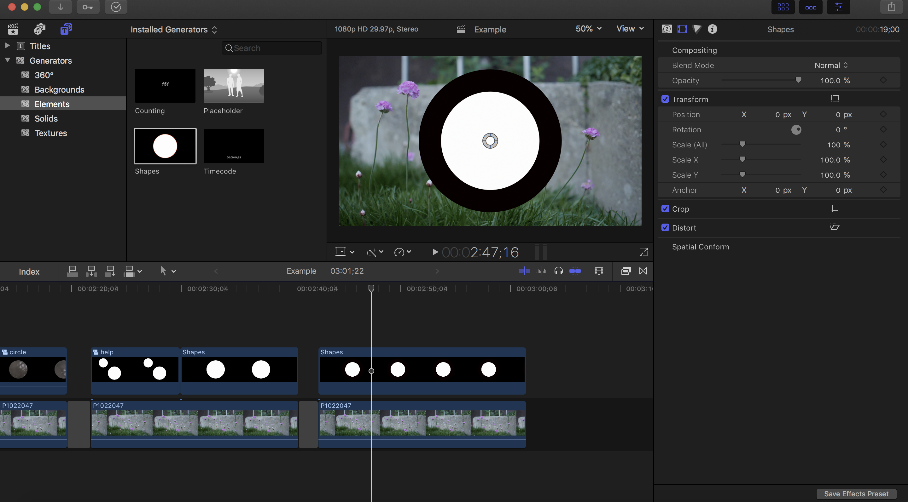Open the Share export icon
This screenshot has width=908, height=502.
coord(891,7)
